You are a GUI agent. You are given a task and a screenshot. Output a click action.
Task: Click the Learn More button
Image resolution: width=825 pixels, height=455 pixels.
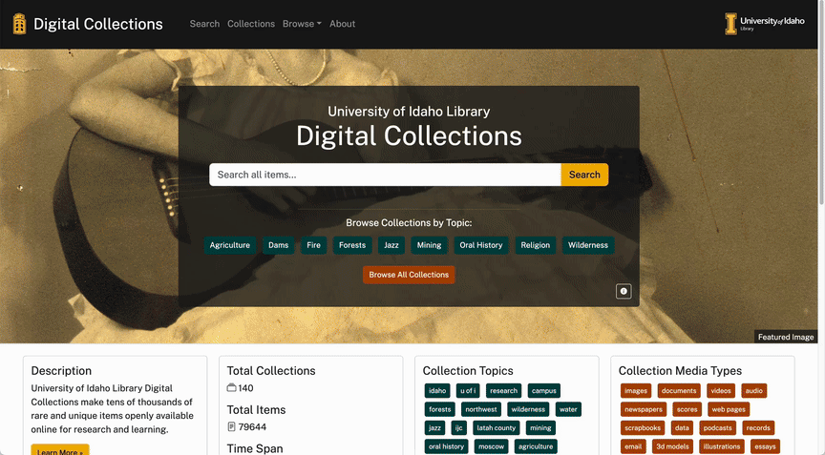60,451
